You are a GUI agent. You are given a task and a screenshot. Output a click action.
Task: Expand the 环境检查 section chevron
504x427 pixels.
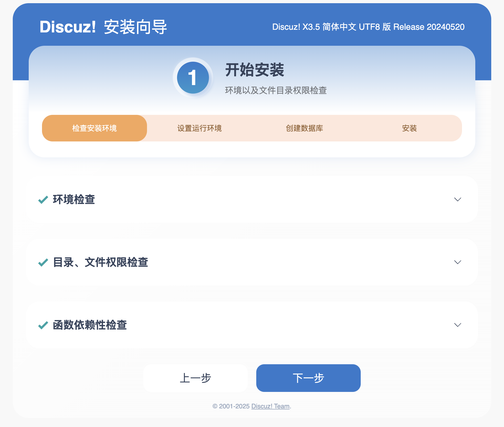(457, 199)
